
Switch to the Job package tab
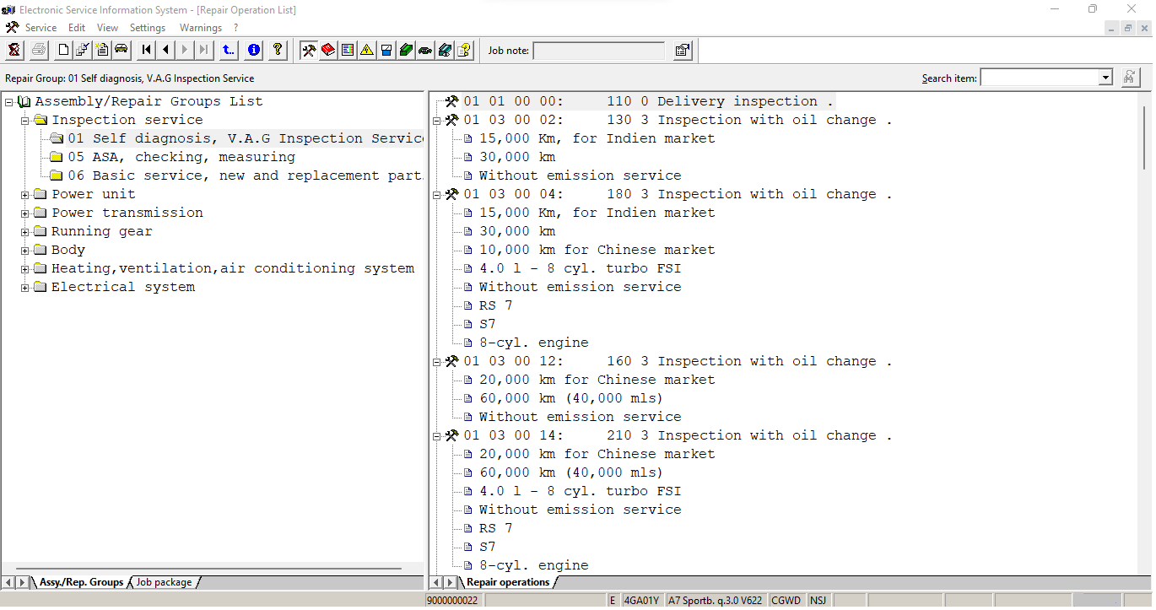pos(165,581)
